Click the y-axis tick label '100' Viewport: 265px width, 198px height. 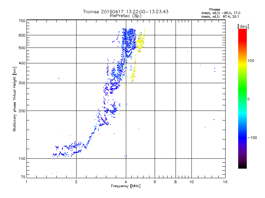point(22,158)
